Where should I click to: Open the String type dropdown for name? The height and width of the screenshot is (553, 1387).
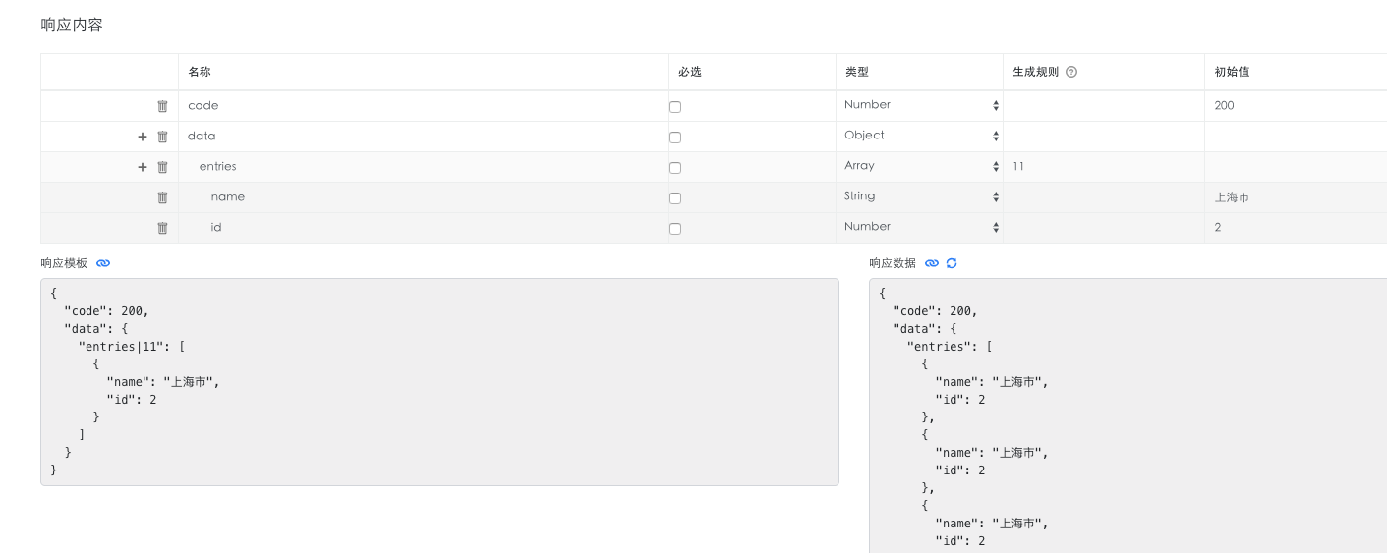pos(921,196)
